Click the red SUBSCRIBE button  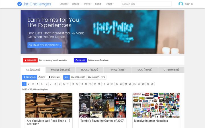(30, 60)
